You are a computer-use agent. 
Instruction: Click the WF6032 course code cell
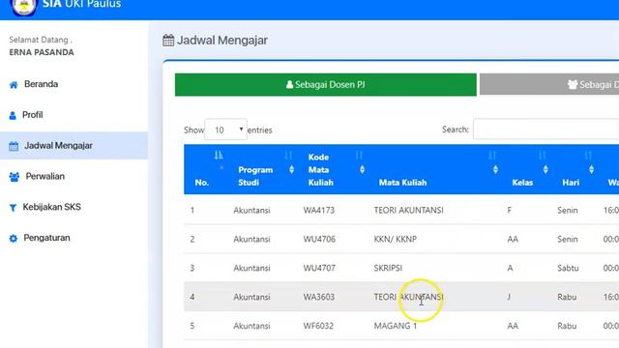[318, 326]
